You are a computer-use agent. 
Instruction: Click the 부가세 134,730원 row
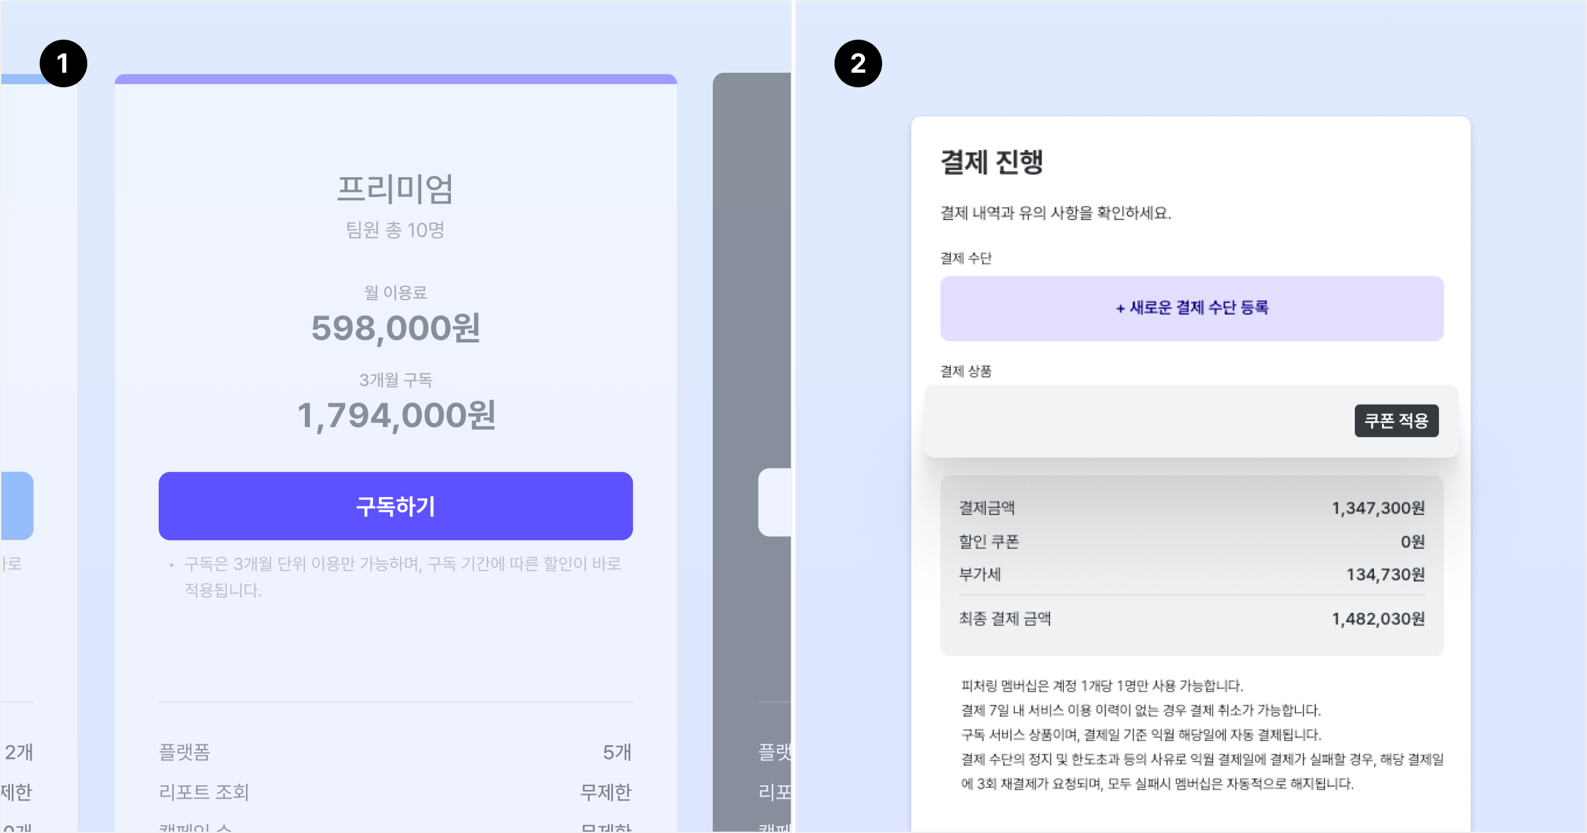1192,575
